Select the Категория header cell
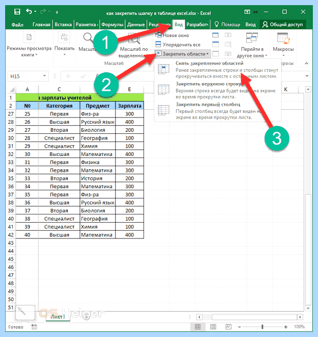The image size is (318, 337). click(59, 106)
